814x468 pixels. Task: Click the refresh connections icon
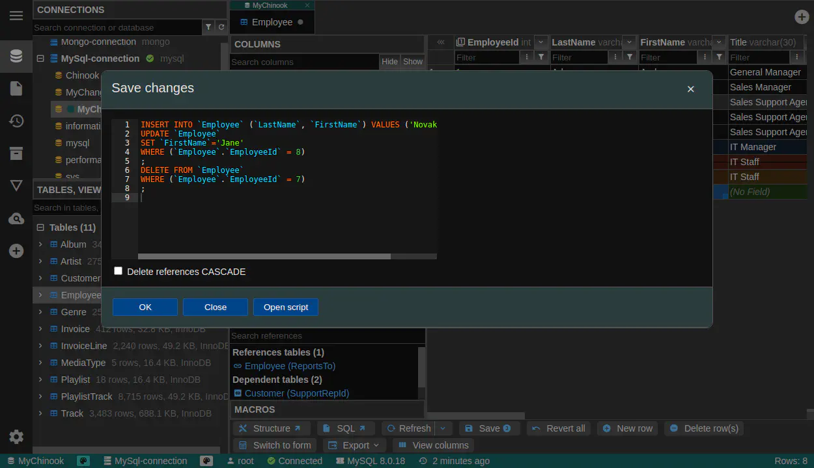221,27
